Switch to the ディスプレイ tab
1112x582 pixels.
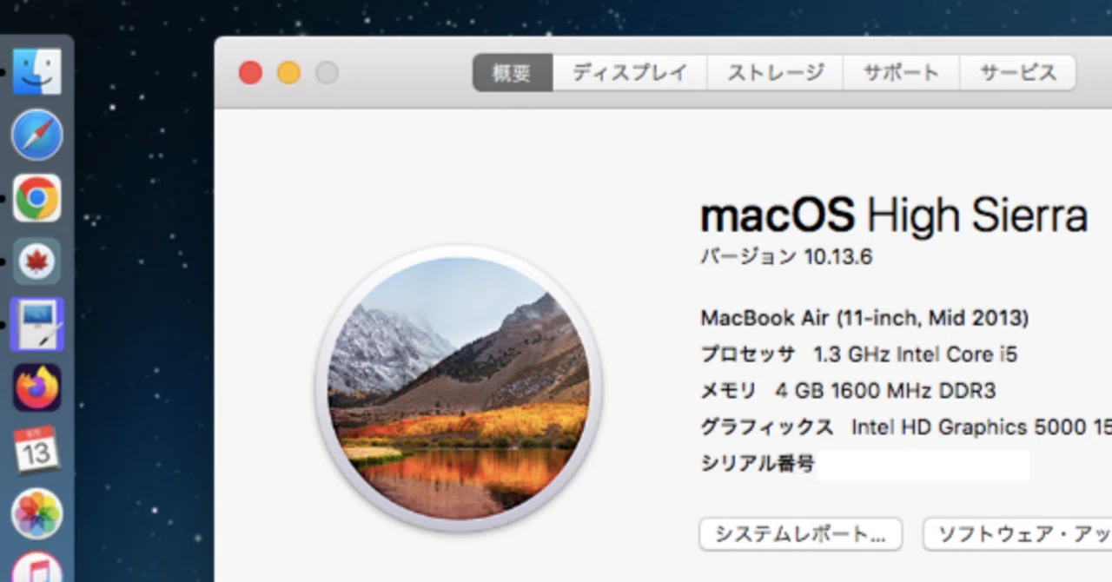point(630,73)
